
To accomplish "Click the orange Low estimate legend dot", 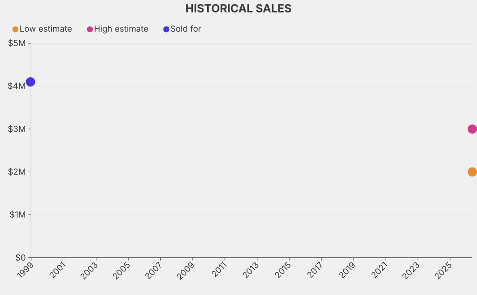I will (15, 29).
